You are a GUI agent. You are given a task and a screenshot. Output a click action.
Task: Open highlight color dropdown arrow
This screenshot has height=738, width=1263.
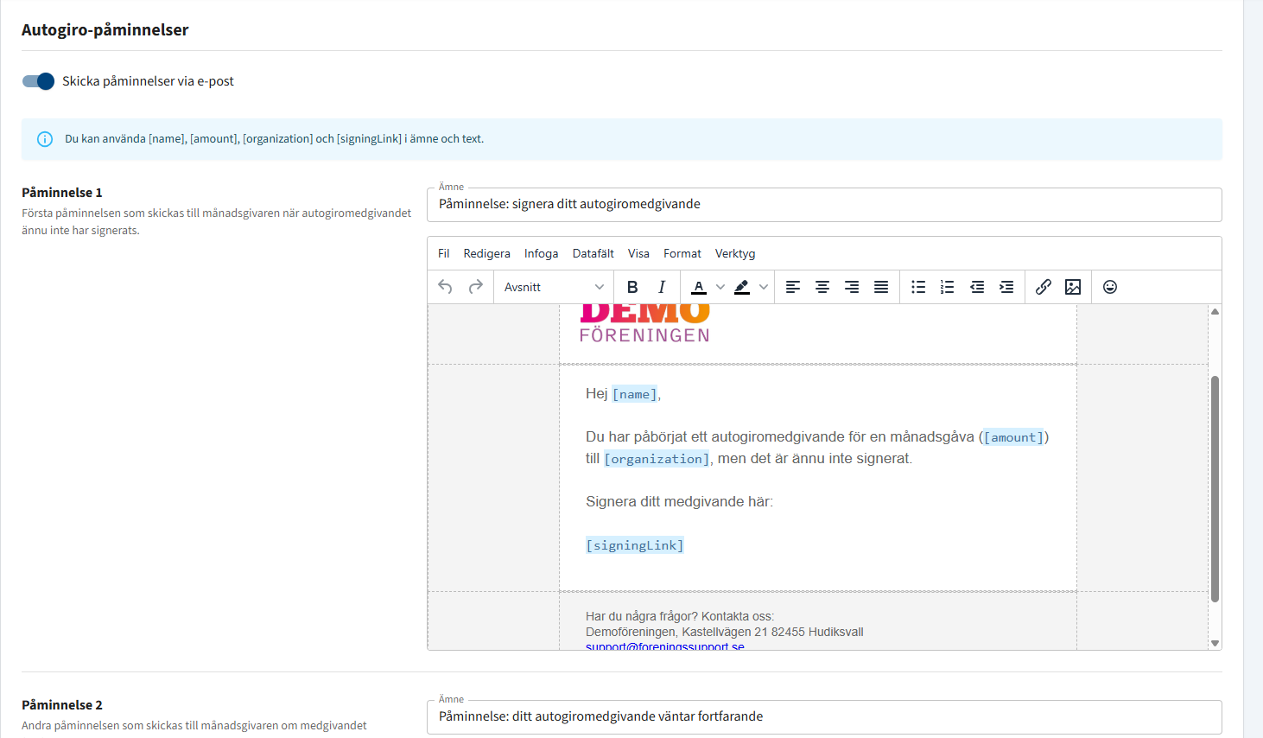tap(764, 287)
